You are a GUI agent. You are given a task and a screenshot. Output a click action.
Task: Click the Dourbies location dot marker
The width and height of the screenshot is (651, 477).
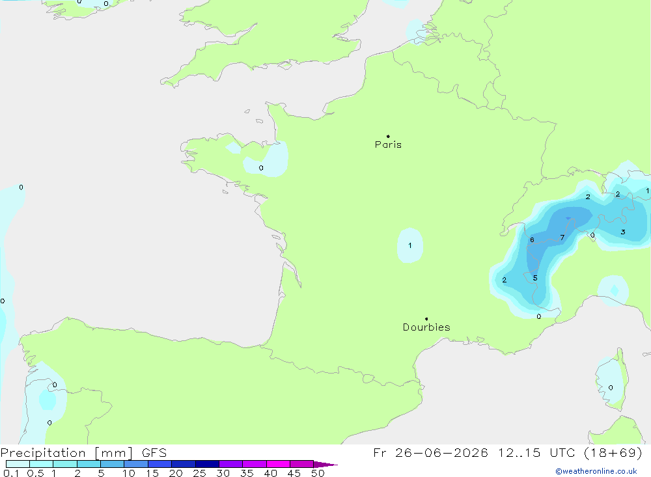[x=426, y=319]
